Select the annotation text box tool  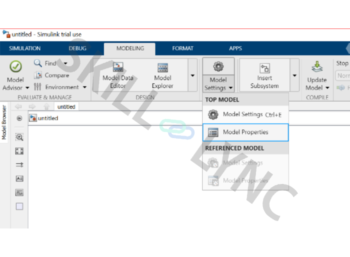[19, 178]
